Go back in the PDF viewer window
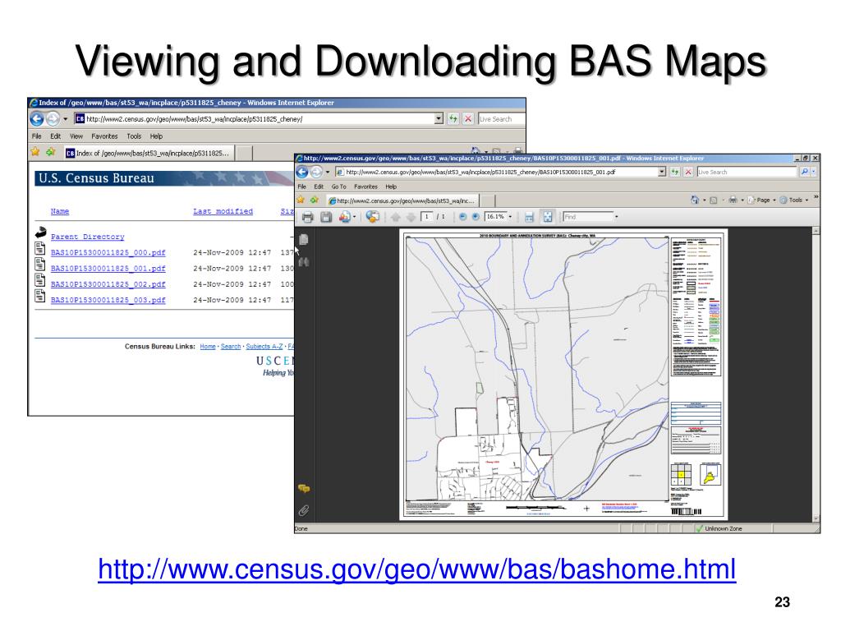The width and height of the screenshot is (841, 631). (x=302, y=173)
